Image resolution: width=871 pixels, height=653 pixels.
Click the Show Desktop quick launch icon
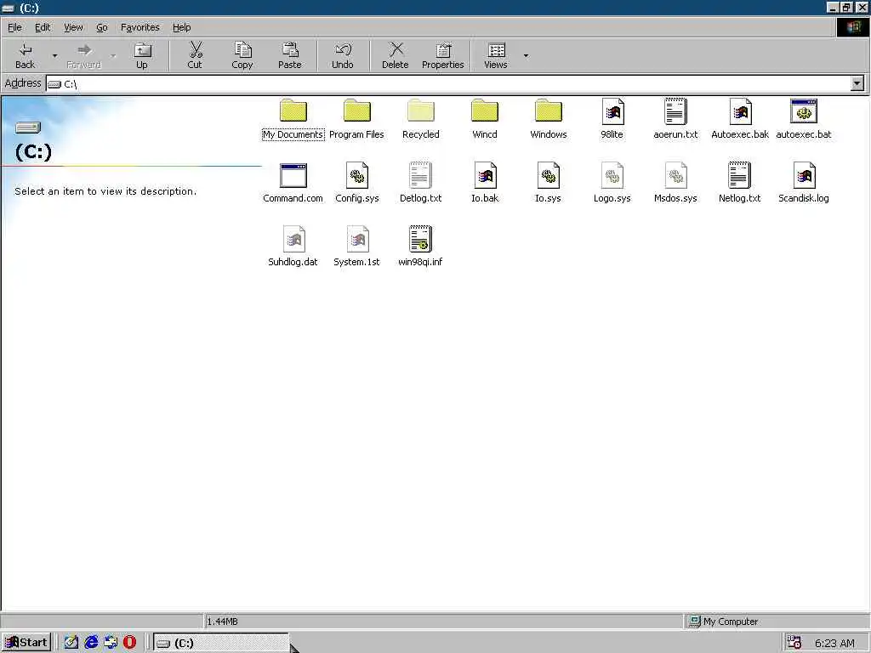point(71,643)
